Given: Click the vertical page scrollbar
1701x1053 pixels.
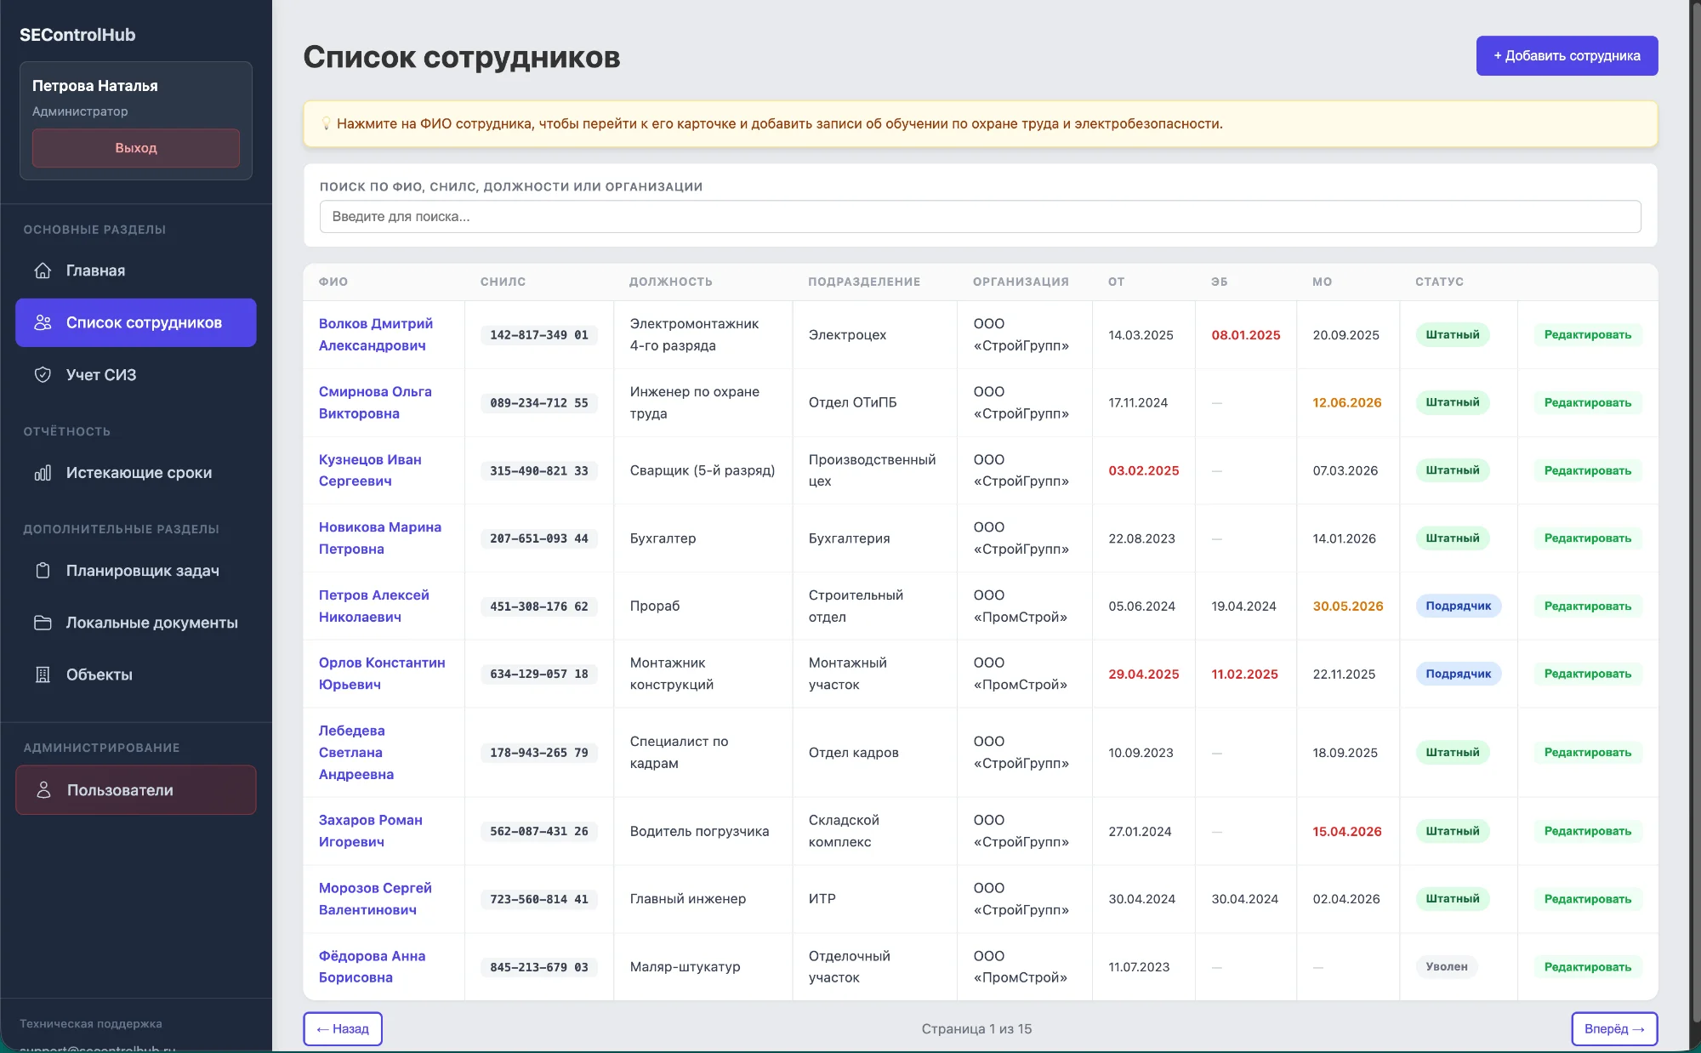Looking at the screenshot, I should tap(1695, 510).
